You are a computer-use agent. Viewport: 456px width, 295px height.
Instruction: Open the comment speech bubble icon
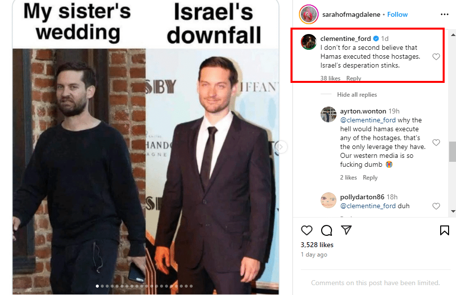click(x=327, y=230)
